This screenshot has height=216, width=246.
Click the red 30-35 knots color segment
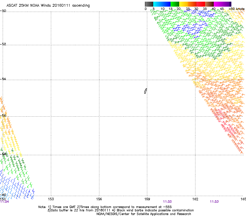(201, 4)
